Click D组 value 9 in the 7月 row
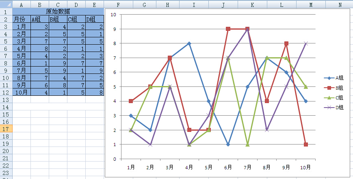Image resolution: width=353 pixels, height=179 pixels. 95,70
